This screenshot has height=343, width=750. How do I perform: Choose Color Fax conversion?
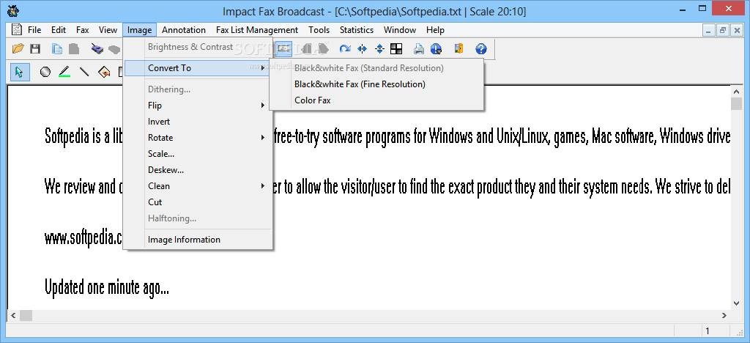[376, 100]
